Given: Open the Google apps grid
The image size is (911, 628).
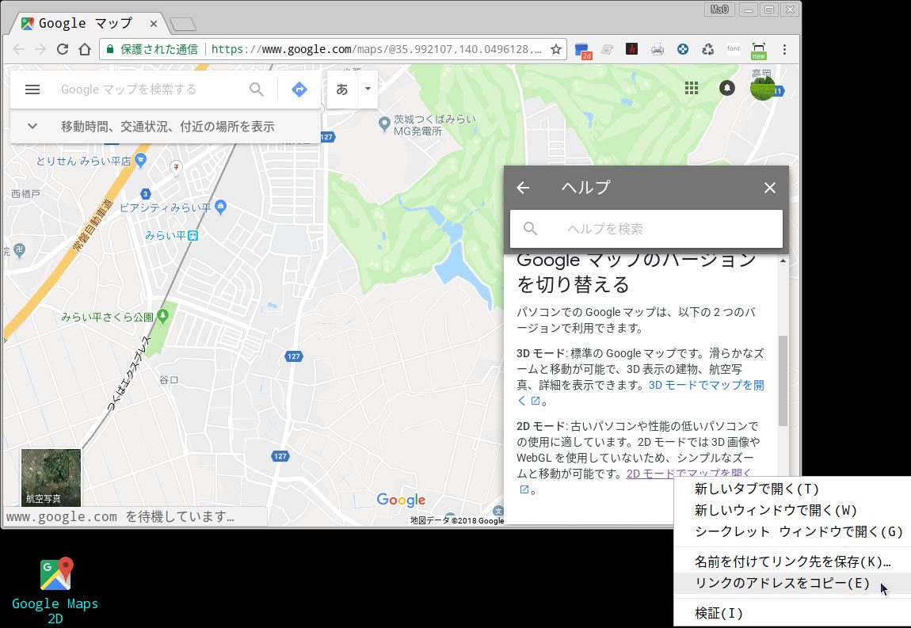Looking at the screenshot, I should pyautogui.click(x=692, y=88).
